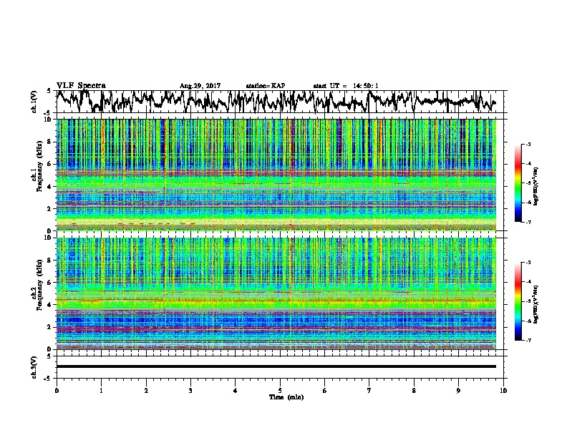Click the 'ch.3(V)' axis label
The image size is (567, 438).
point(34,367)
